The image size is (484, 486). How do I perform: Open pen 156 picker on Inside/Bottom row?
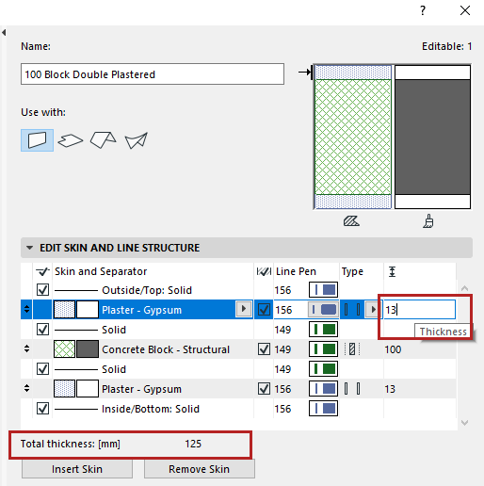click(323, 409)
